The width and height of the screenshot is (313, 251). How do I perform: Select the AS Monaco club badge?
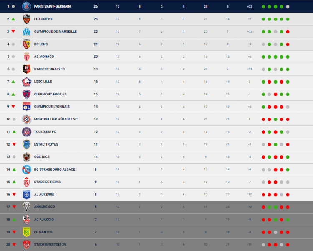pyautogui.click(x=27, y=56)
